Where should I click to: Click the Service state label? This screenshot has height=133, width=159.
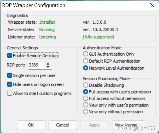click(21, 30)
